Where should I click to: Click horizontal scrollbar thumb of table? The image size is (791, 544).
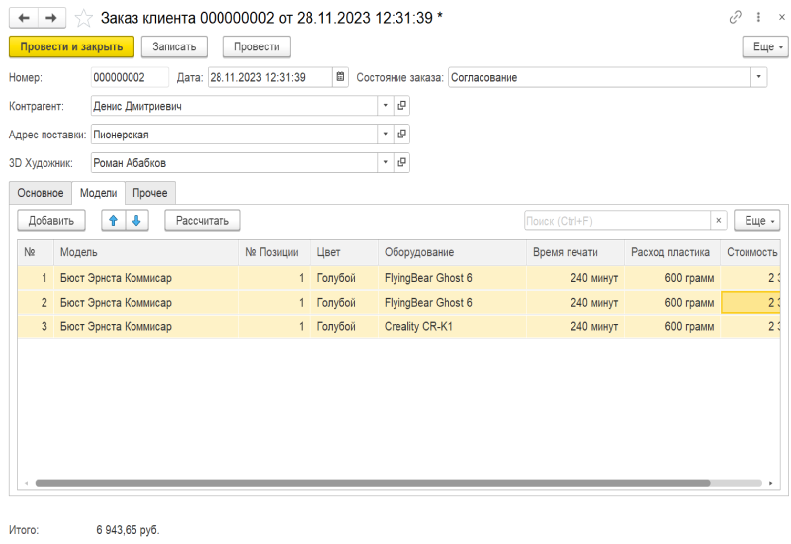[373, 483]
